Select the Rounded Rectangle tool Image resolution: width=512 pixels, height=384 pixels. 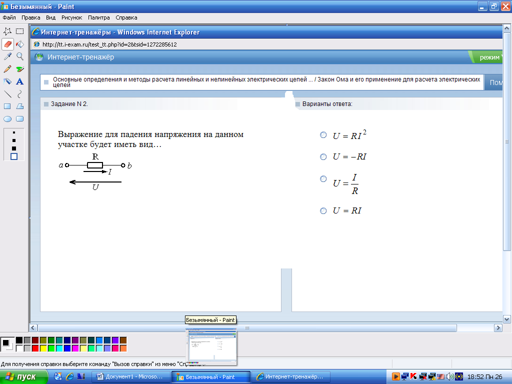(20, 119)
